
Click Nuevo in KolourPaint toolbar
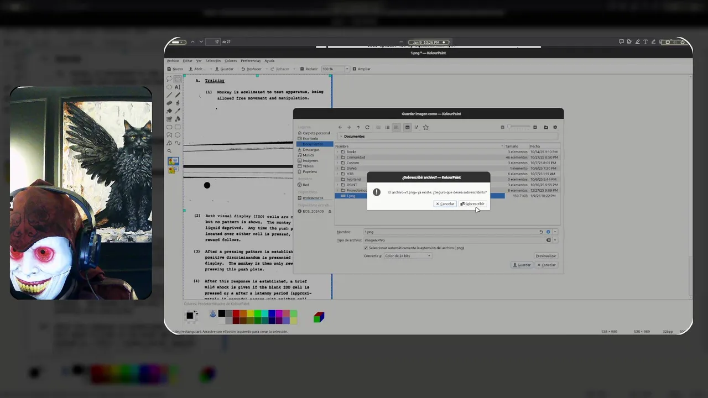[x=175, y=69]
